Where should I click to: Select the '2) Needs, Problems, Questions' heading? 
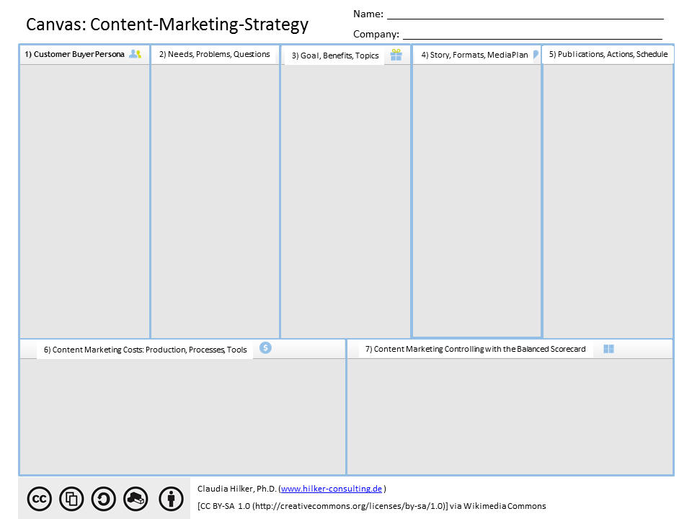coord(215,54)
